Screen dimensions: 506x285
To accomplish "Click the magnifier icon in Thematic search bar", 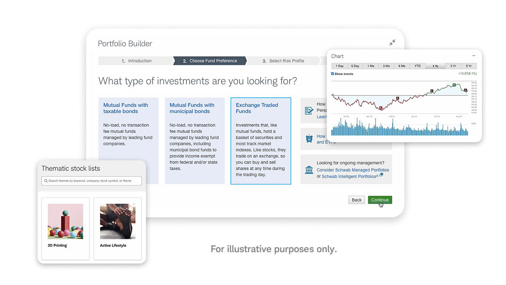I will [47, 180].
